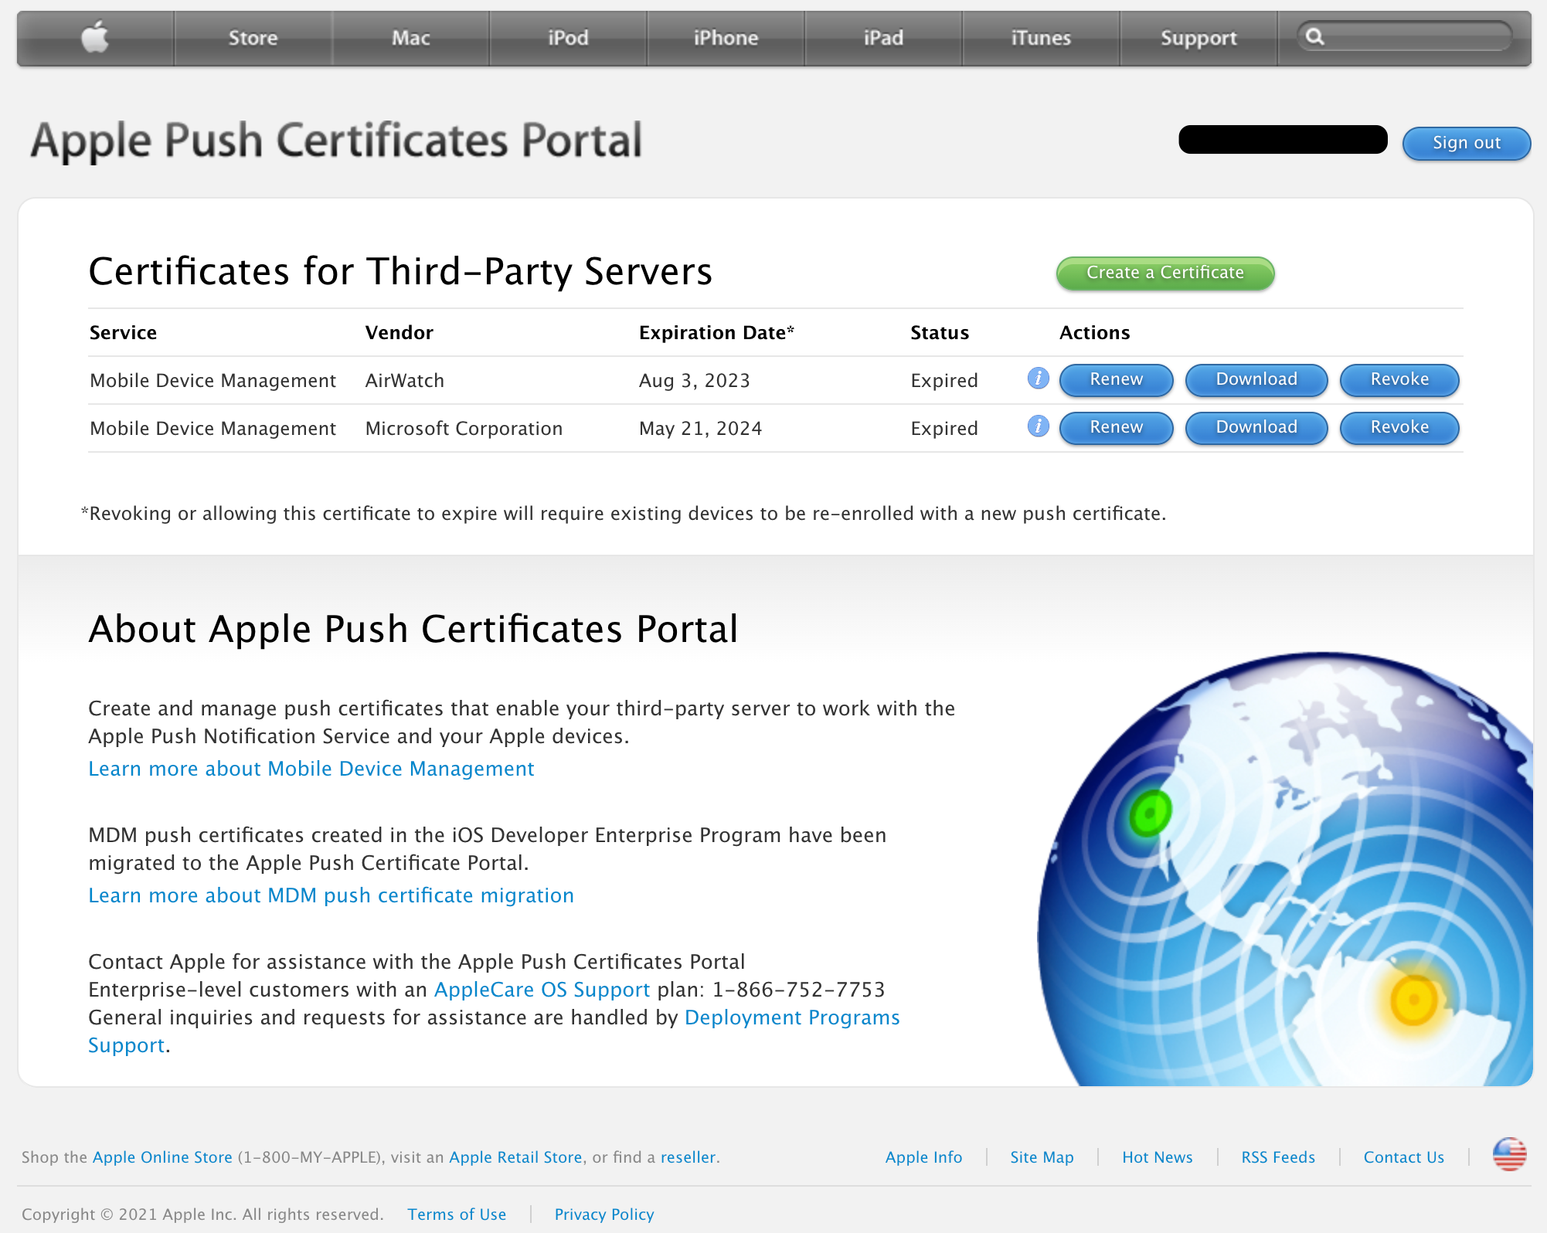Click the info icon for AirWatch certificate

click(x=1038, y=379)
